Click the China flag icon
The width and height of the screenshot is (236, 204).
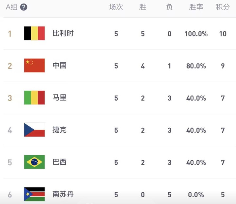pos(34,65)
